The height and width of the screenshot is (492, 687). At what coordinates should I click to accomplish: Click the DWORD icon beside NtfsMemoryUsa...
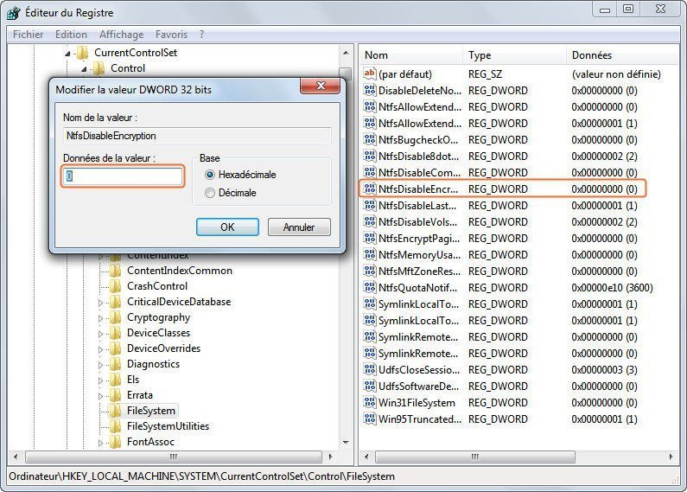(x=370, y=255)
